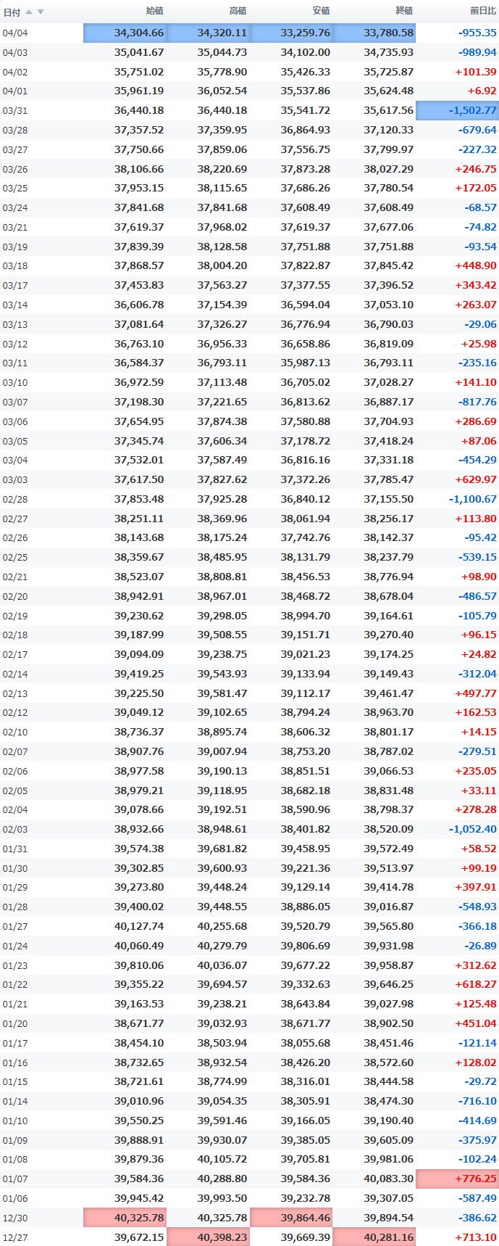Click the high value 40,279.79
The width and height of the screenshot is (499, 1246).
pyautogui.click(x=222, y=946)
